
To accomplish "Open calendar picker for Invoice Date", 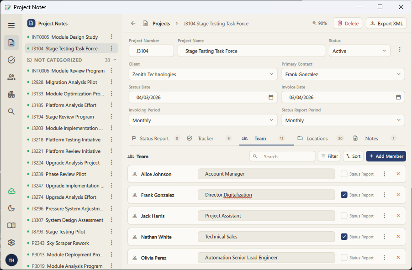I will click(398, 97).
